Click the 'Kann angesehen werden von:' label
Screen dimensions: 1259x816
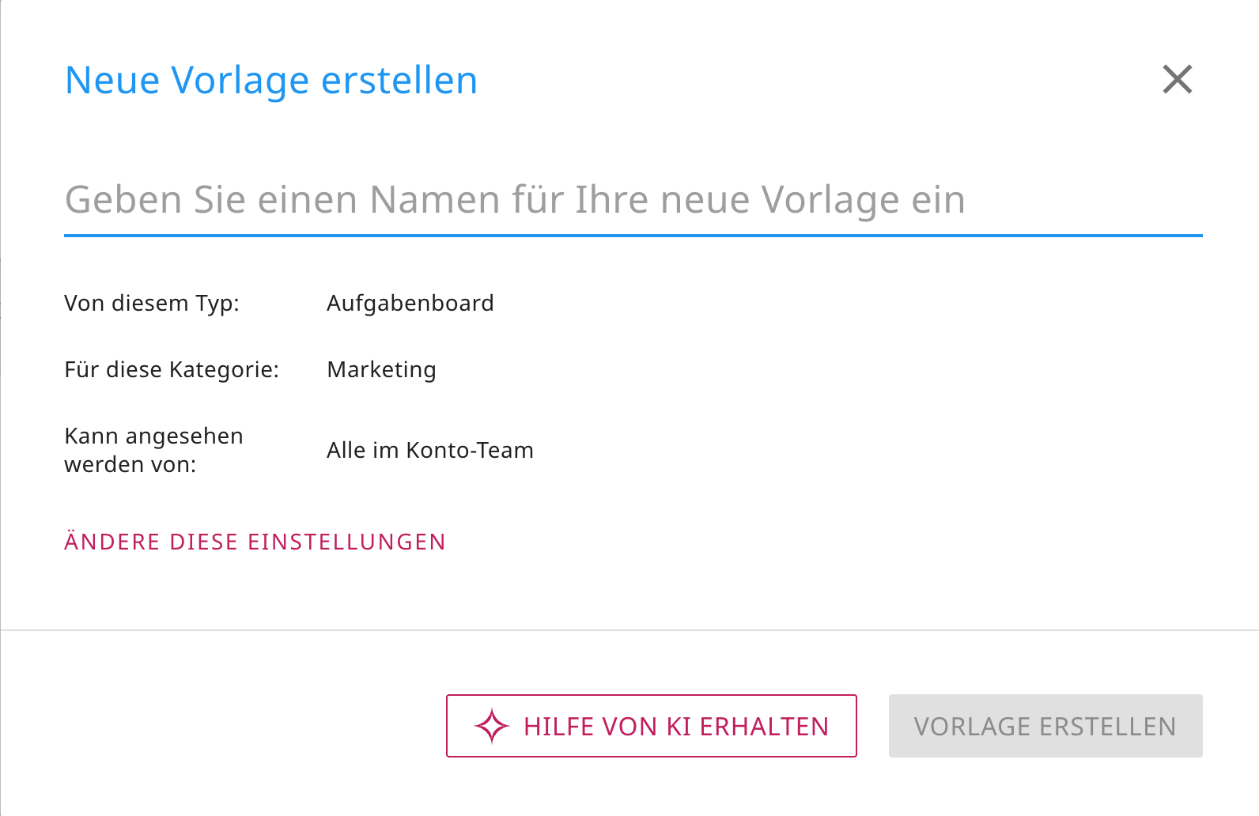coord(153,450)
